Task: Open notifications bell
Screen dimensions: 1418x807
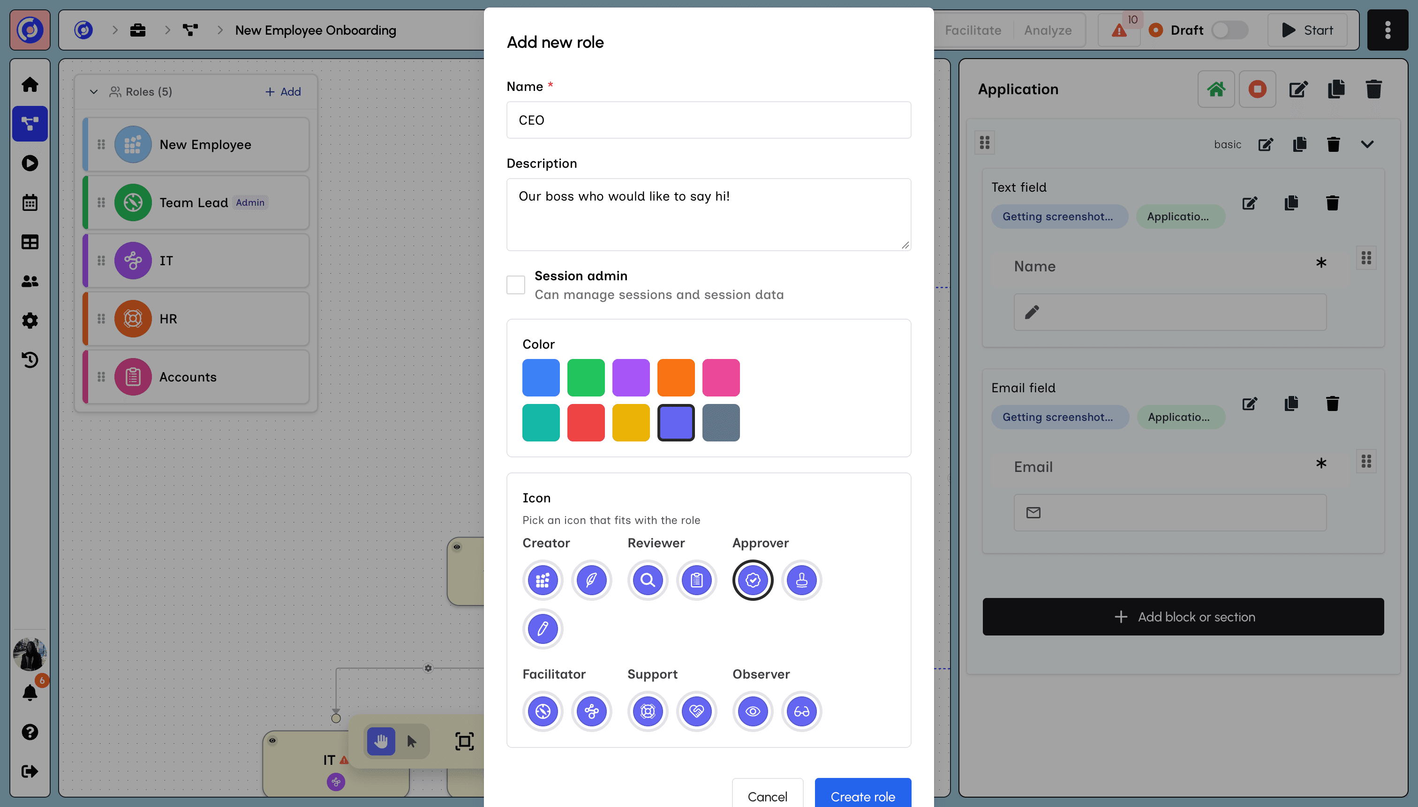Action: (30, 693)
